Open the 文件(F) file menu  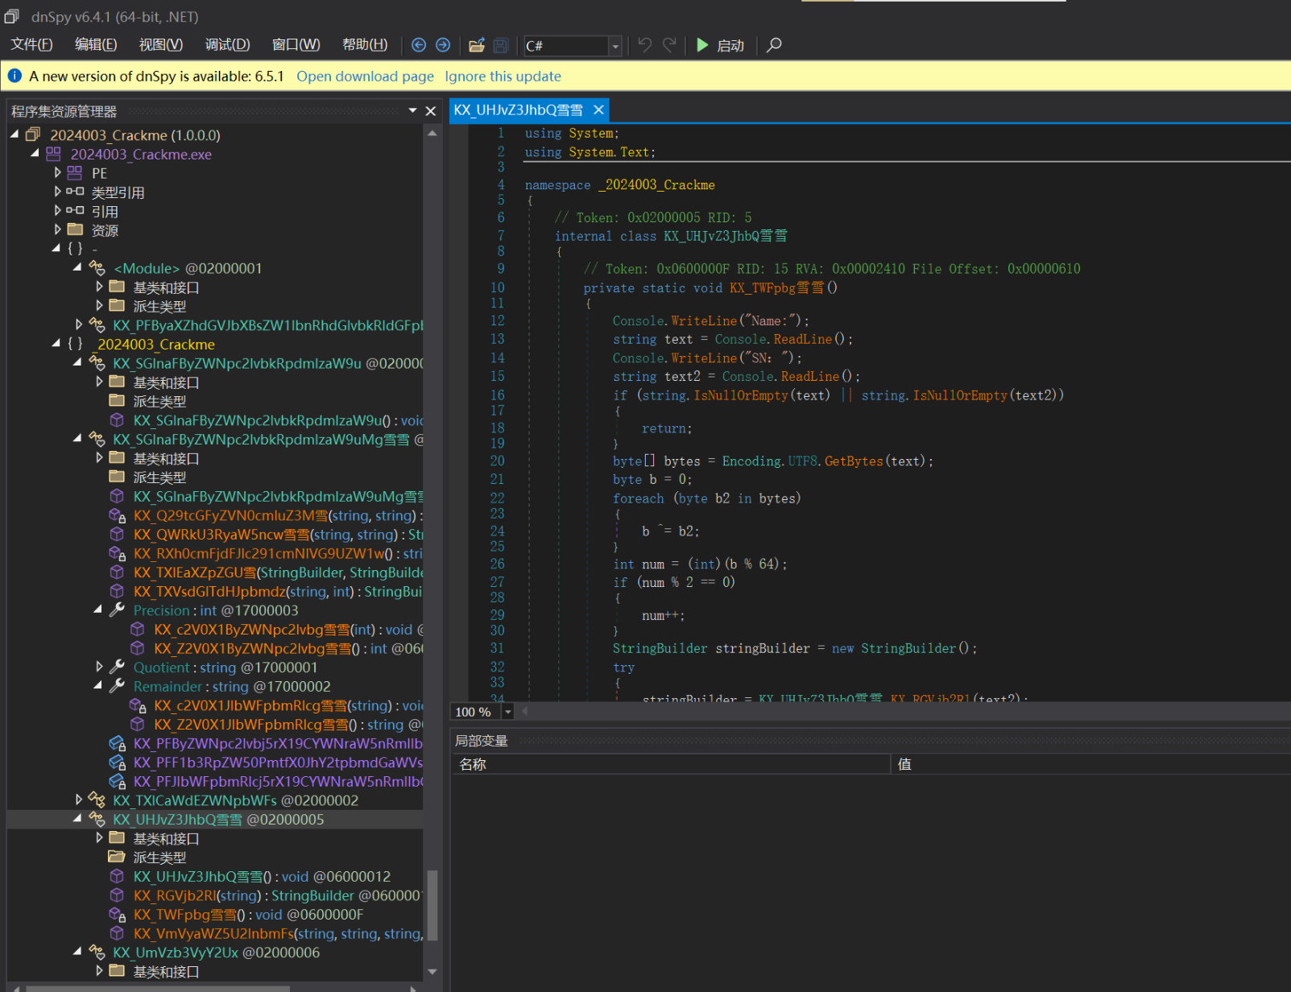tap(31, 45)
